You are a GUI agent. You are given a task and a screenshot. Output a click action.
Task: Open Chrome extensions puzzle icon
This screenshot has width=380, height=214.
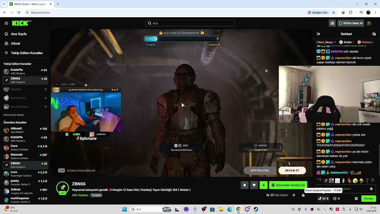tap(351, 12)
